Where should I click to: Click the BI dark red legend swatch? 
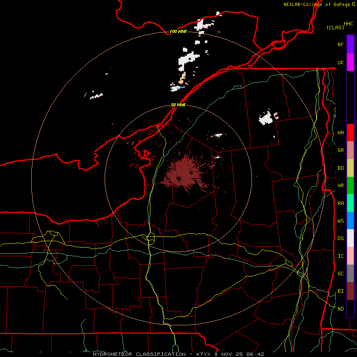click(350, 291)
